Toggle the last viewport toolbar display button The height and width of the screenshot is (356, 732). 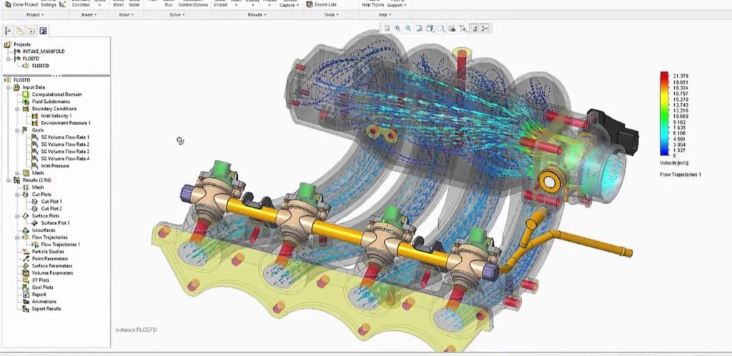point(485,29)
